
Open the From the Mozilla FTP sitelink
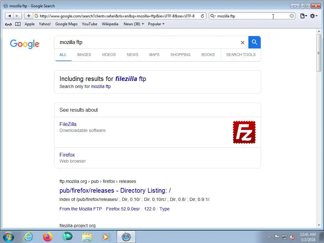pos(81,209)
